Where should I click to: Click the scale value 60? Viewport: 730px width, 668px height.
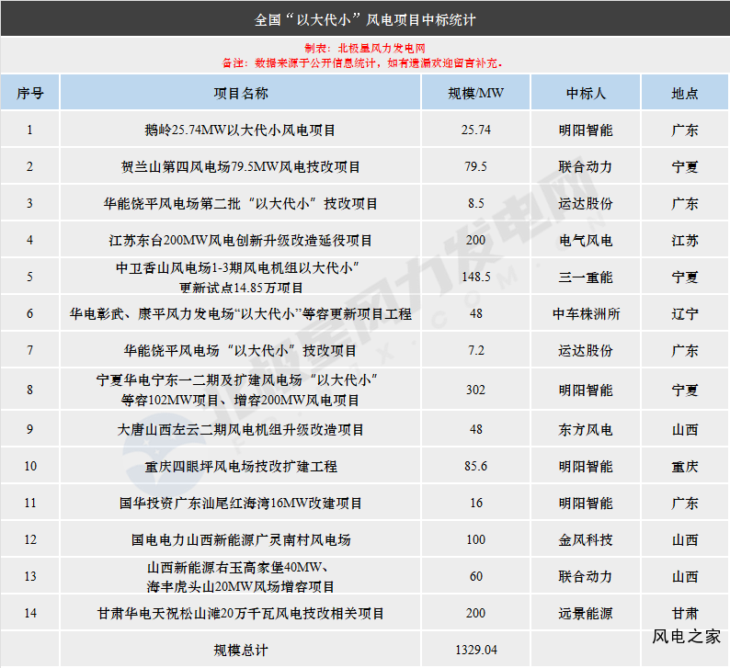point(476,576)
